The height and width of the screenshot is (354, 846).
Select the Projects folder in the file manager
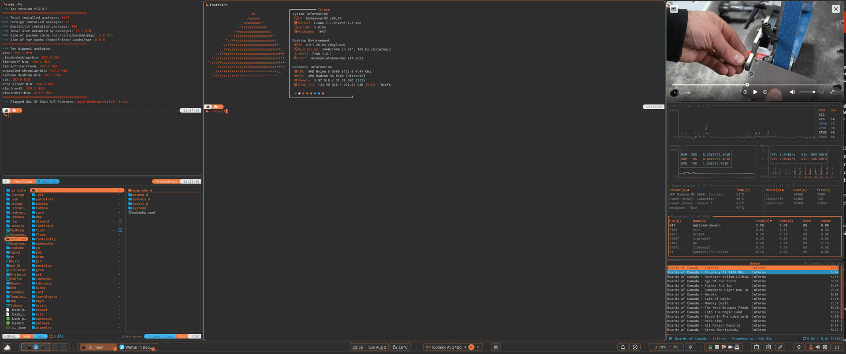coord(16,275)
